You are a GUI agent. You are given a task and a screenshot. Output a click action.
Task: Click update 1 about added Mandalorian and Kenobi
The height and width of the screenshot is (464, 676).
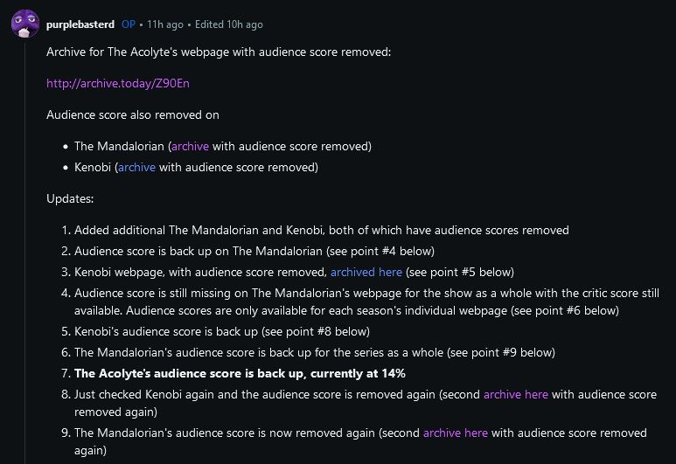pos(321,231)
